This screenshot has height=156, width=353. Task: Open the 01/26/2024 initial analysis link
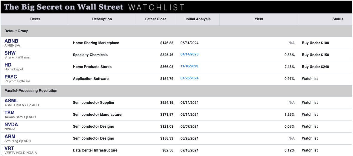click(x=189, y=78)
